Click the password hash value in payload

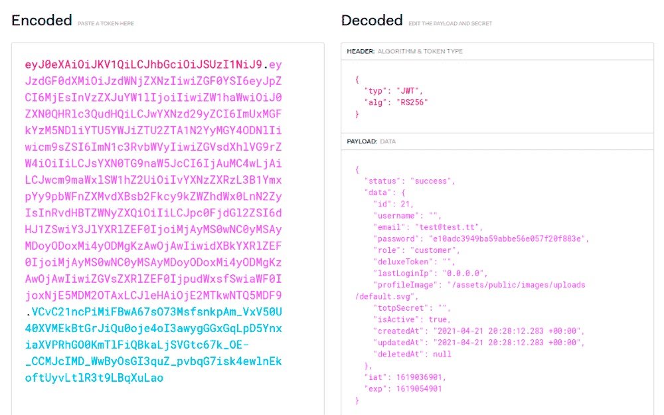point(507,238)
